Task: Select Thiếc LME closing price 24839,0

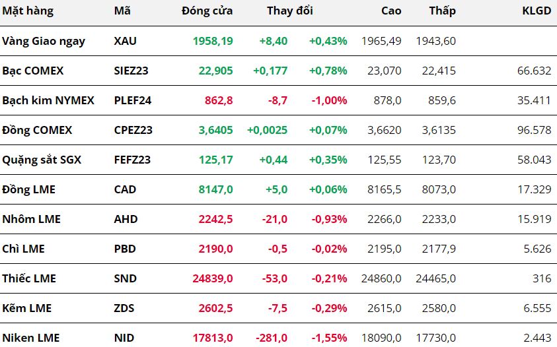Action: [x=213, y=278]
